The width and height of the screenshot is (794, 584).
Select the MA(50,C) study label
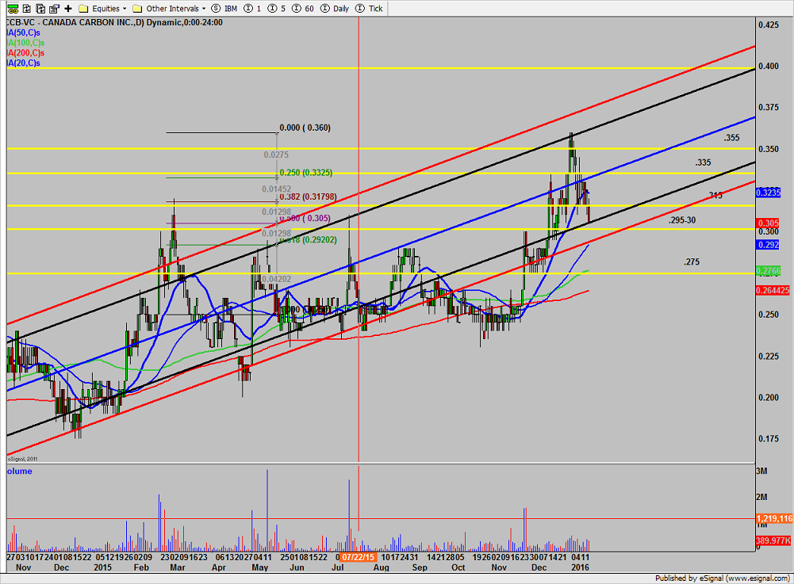(x=24, y=32)
